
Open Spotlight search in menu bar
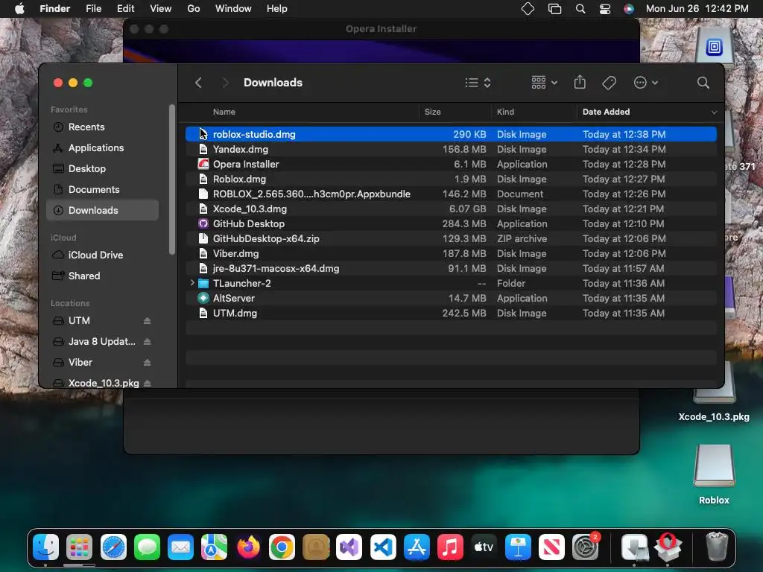click(x=580, y=9)
